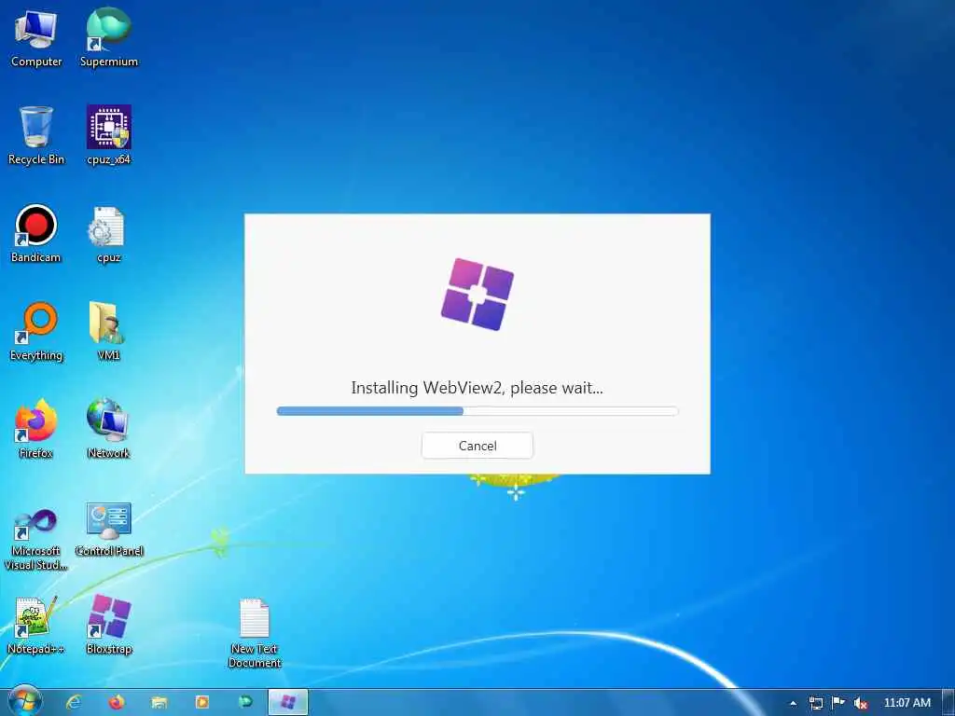The height and width of the screenshot is (716, 955).
Task: Select the Firefox desktop shortcut
Action: tap(36, 429)
